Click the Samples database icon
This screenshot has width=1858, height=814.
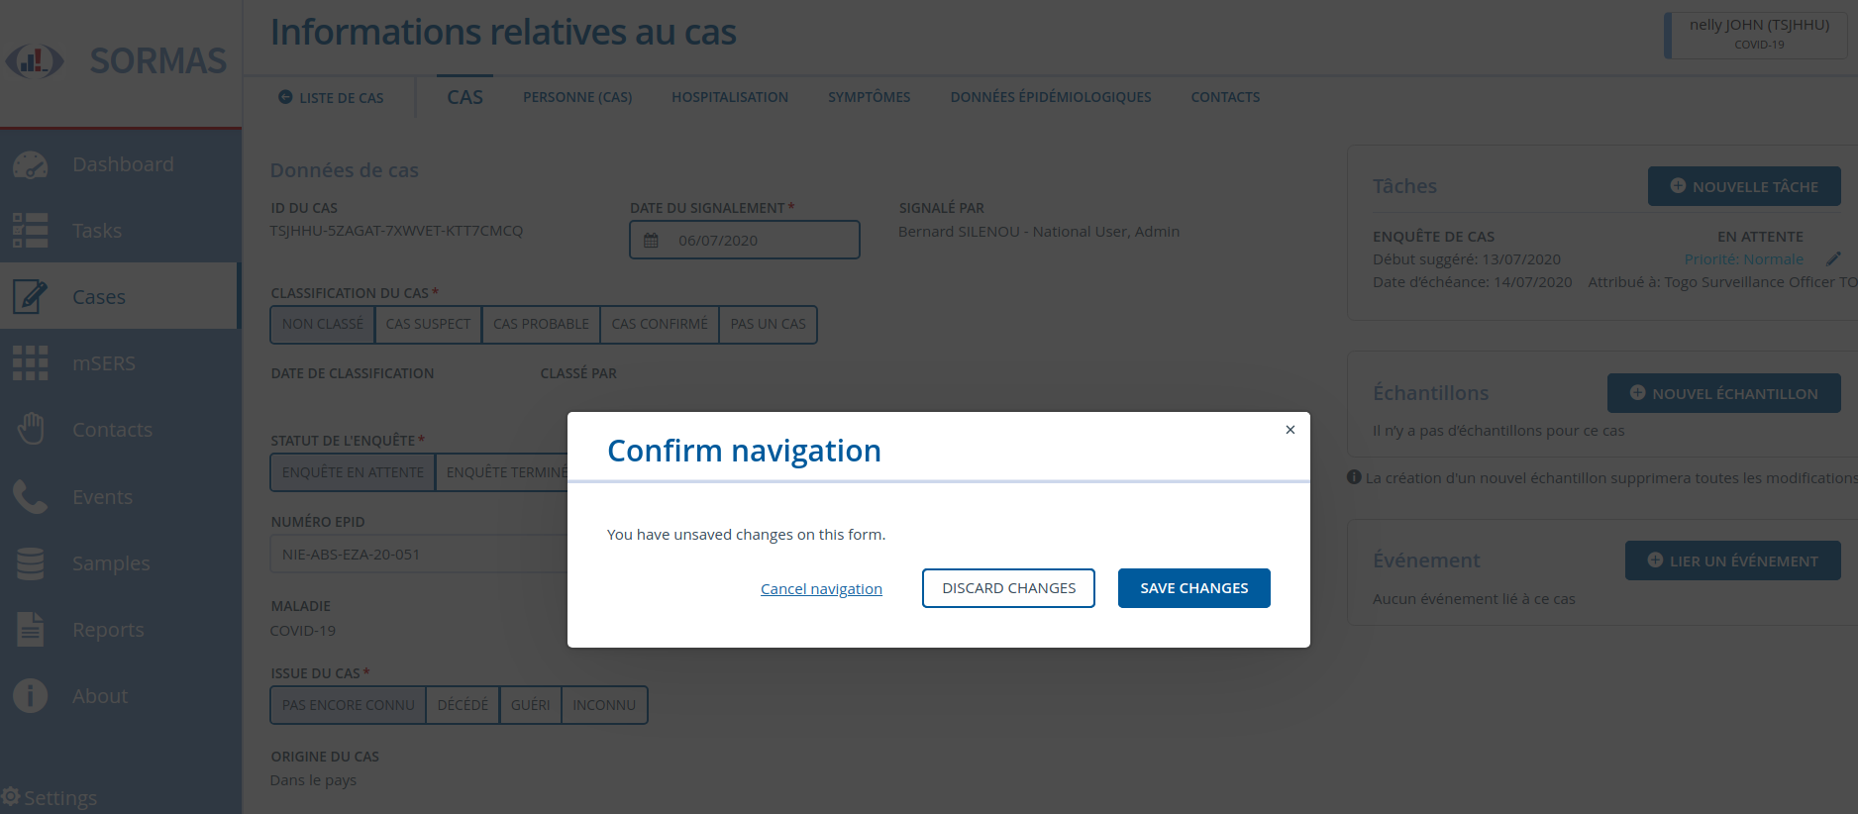30,562
